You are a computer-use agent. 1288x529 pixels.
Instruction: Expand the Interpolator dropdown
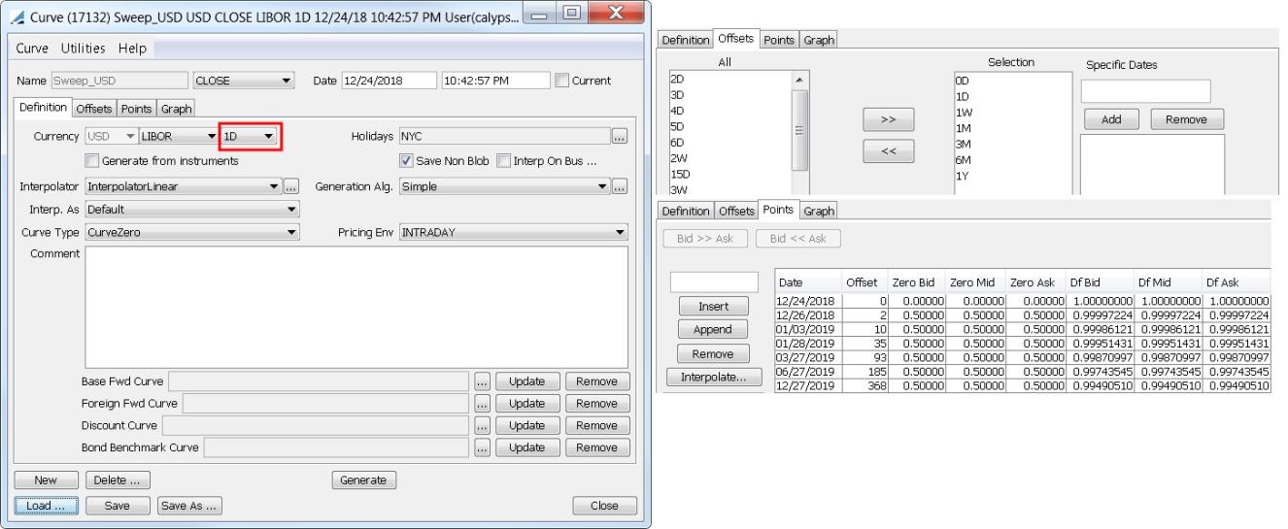[x=183, y=185]
